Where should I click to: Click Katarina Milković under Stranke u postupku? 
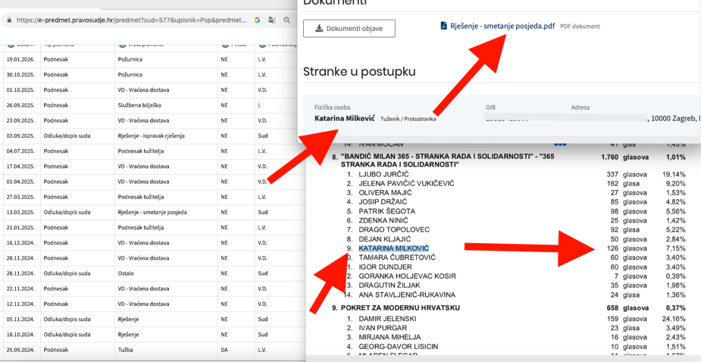click(343, 118)
